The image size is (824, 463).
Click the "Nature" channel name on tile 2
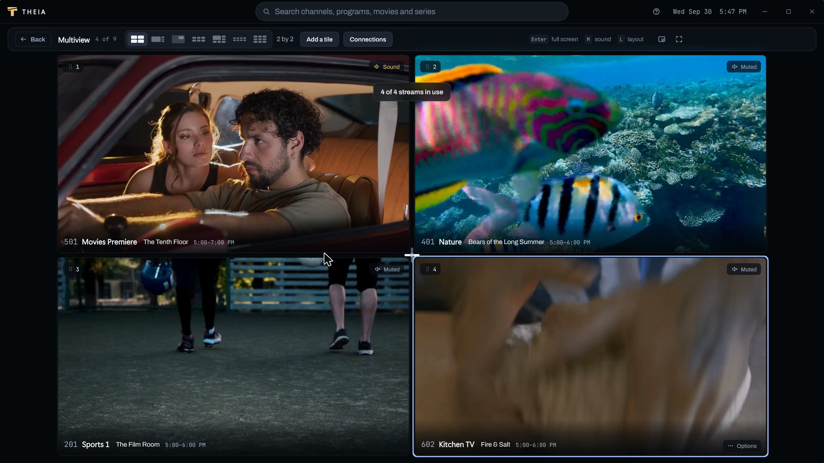[450, 242]
